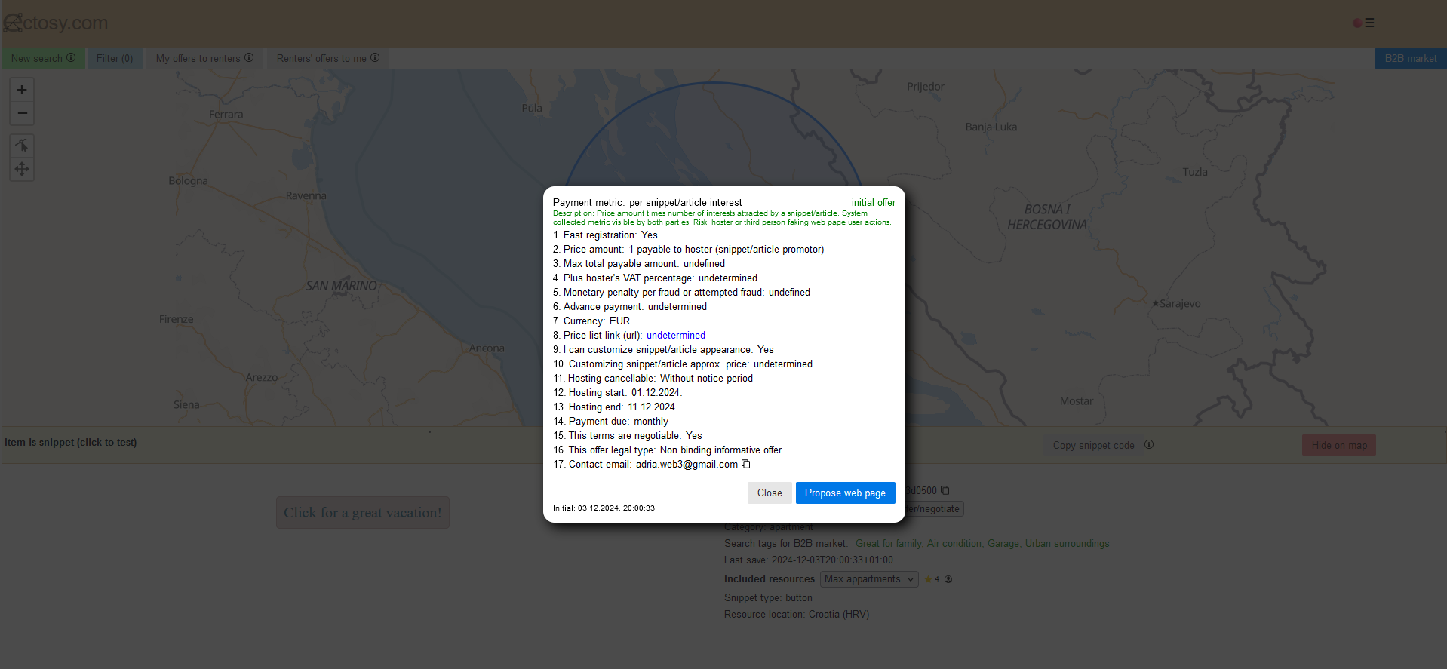Copy the snippet ID ending in 3d0500
The image size is (1447, 669).
(945, 490)
